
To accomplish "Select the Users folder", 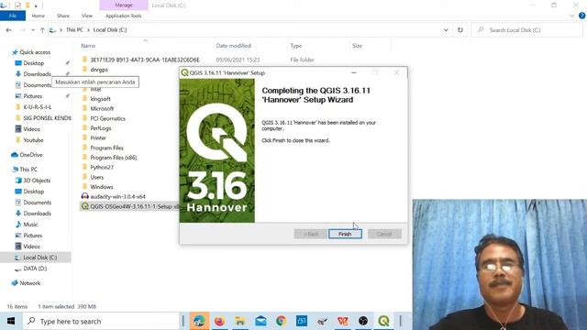I will click(x=96, y=177).
